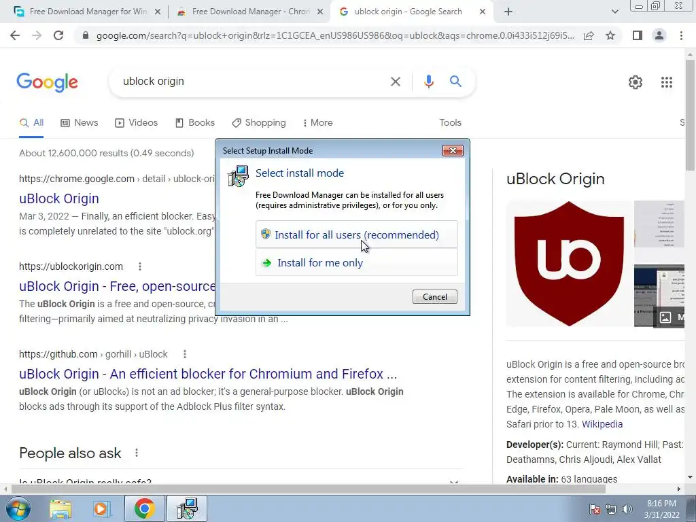Image resolution: width=696 pixels, height=522 pixels.
Task: Open options dots beside github.com result
Action: [x=185, y=354]
